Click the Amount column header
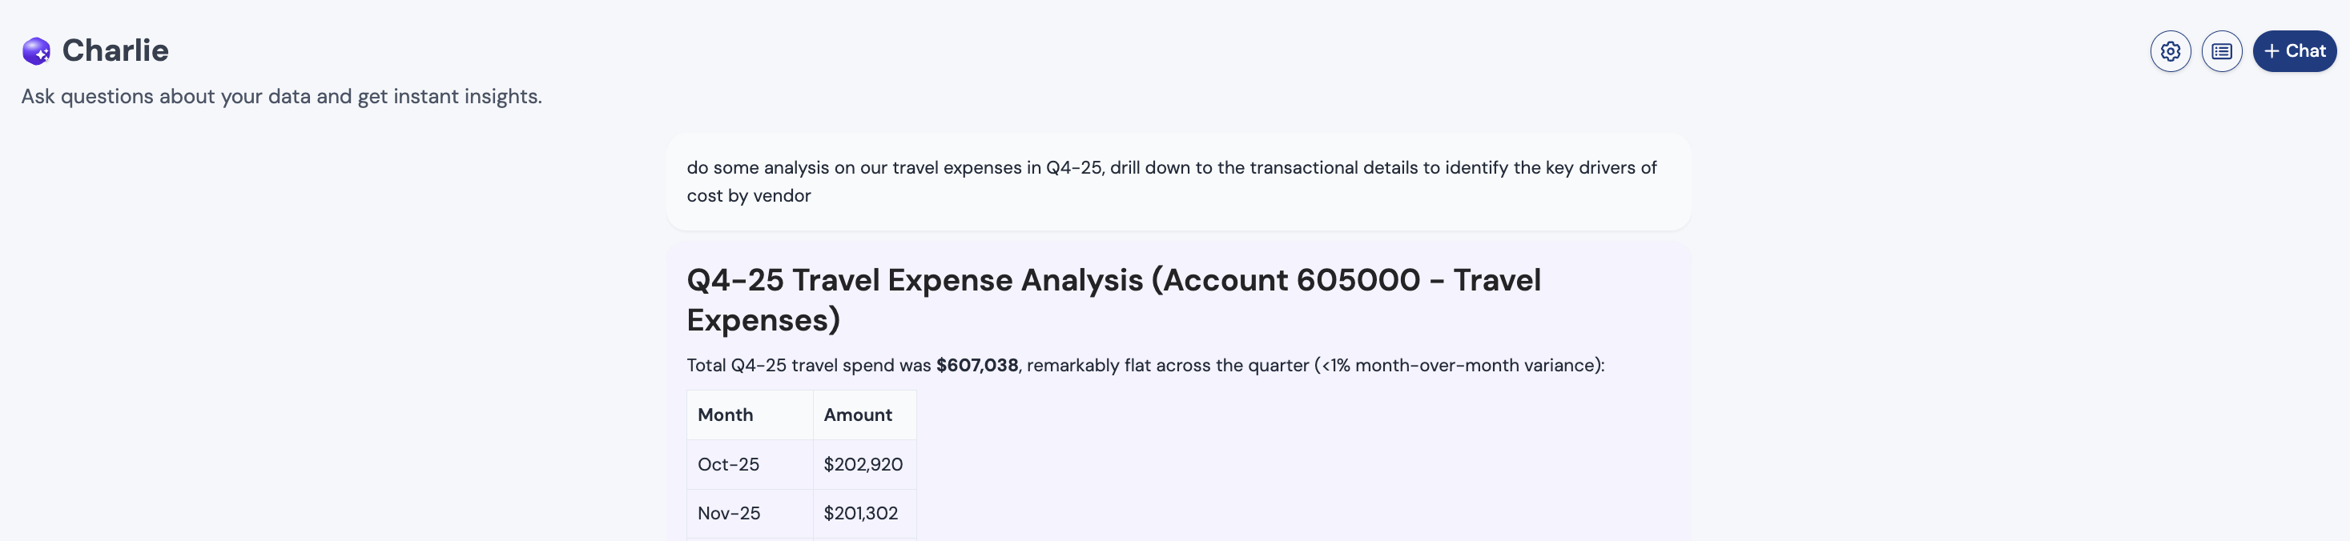The width and height of the screenshot is (2350, 541). point(858,415)
